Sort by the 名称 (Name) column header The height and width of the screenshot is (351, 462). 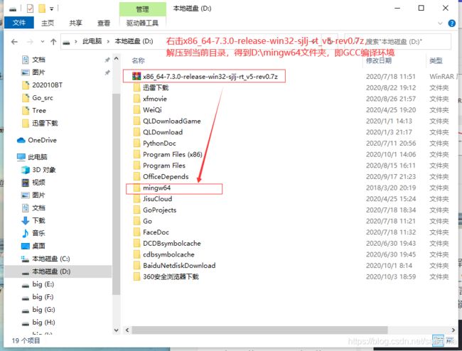click(138, 60)
